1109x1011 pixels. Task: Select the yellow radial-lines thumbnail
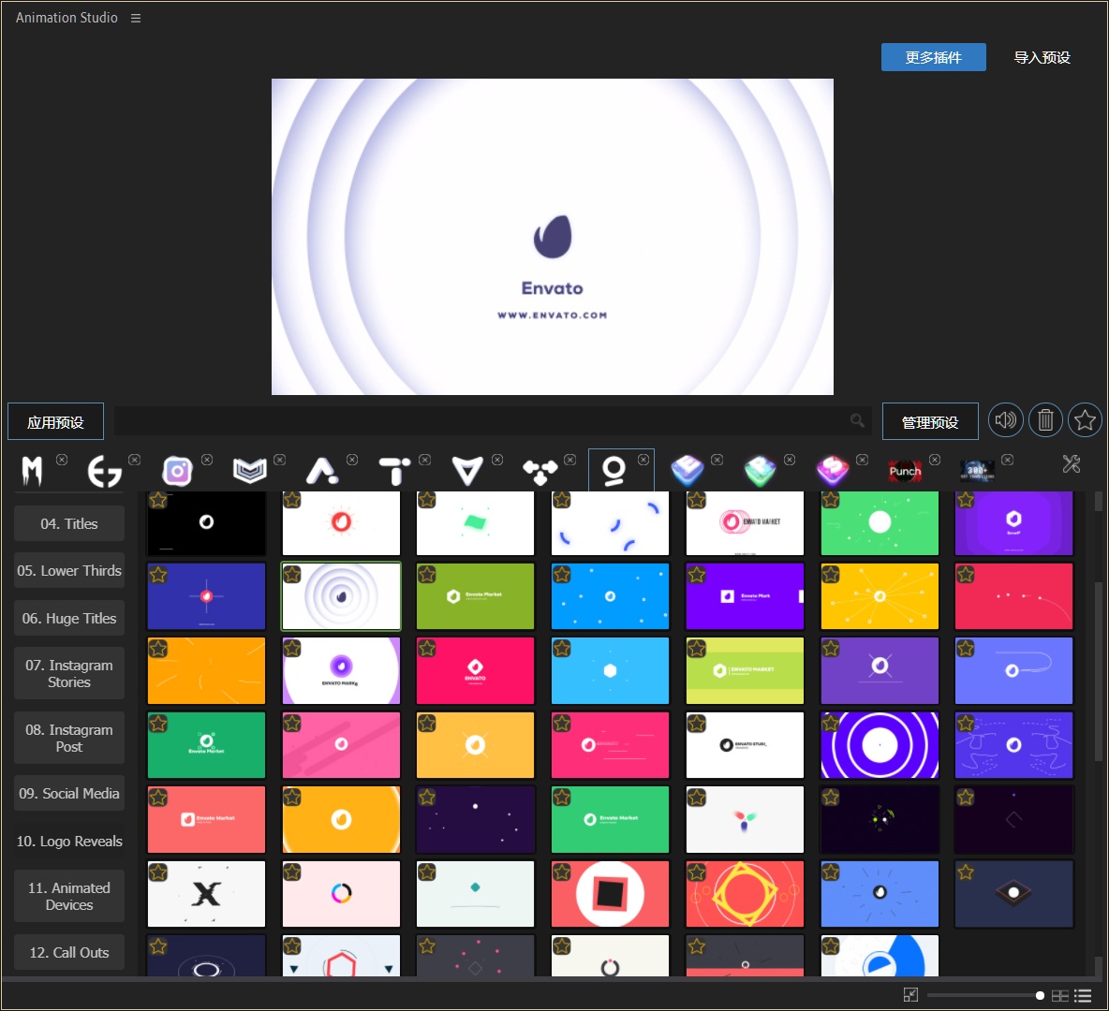click(x=880, y=596)
